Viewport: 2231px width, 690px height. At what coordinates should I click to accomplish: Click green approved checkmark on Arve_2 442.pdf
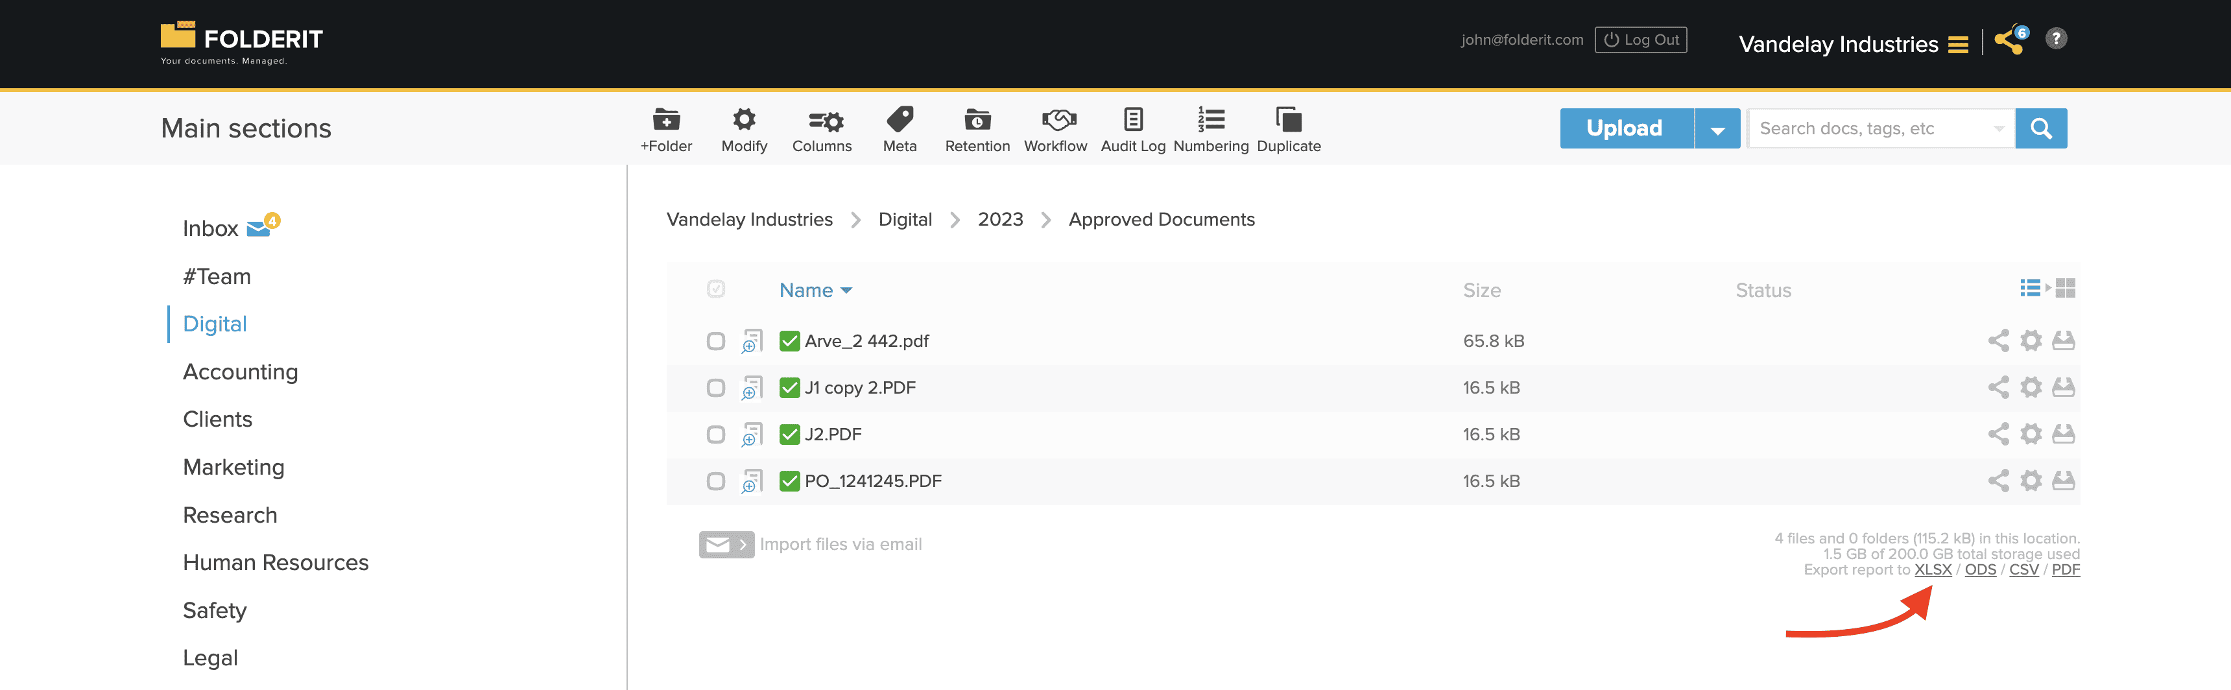click(789, 341)
